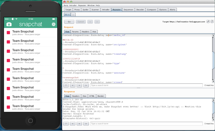Viewport: 215px width, 131px height.
Task: Click the MEDIA-ID value in request
Action: [68, 40]
